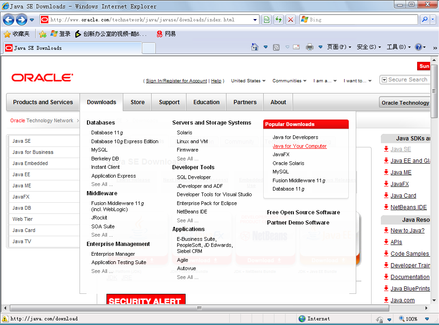Start search with the magnifier icon

click(x=425, y=20)
